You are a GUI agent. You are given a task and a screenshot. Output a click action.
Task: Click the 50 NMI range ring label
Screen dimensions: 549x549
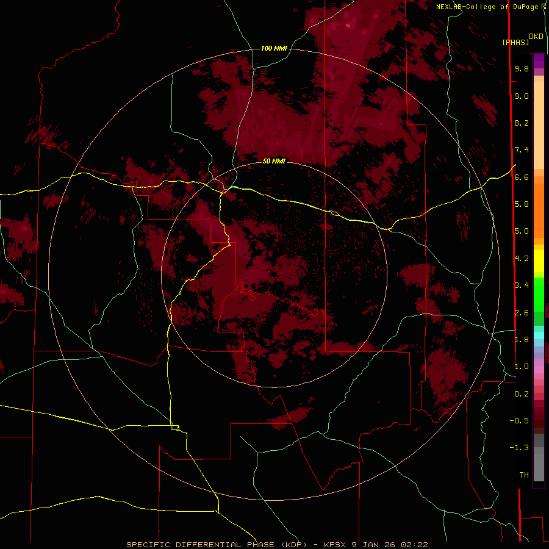pos(274,161)
